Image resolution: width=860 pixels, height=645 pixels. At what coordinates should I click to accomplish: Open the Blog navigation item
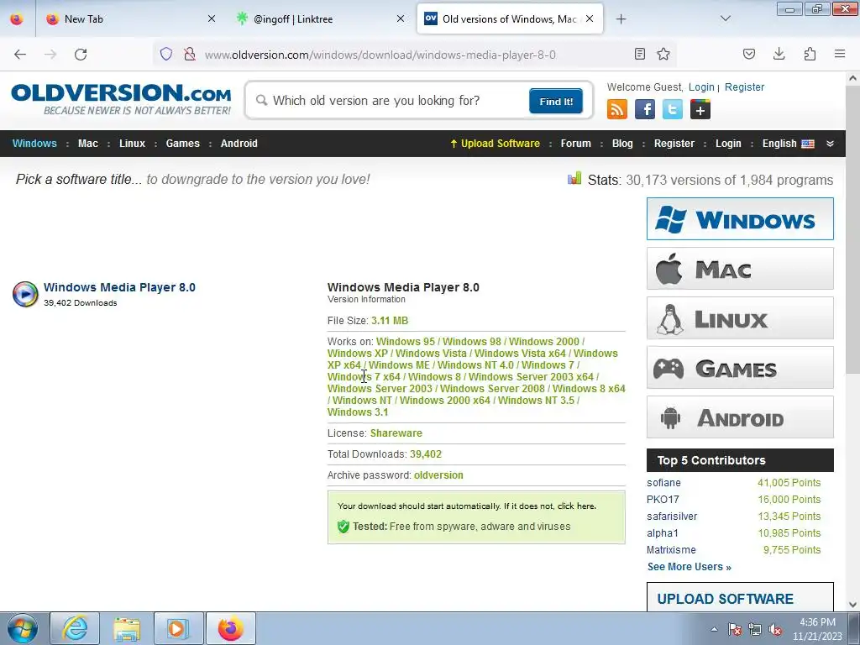[622, 144]
